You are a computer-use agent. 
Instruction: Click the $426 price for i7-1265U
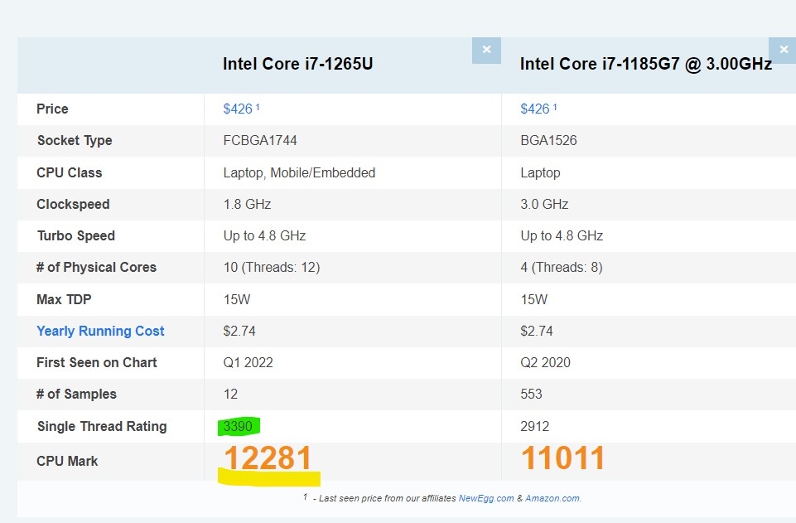coord(238,109)
